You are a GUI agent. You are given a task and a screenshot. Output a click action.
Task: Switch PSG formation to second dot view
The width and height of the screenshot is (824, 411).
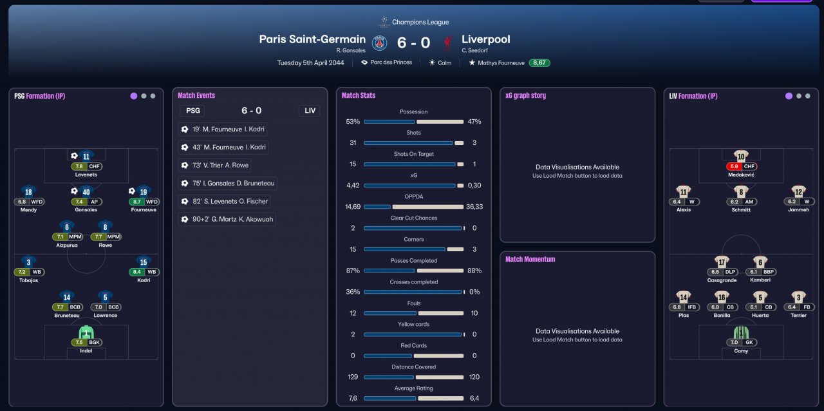(x=144, y=96)
